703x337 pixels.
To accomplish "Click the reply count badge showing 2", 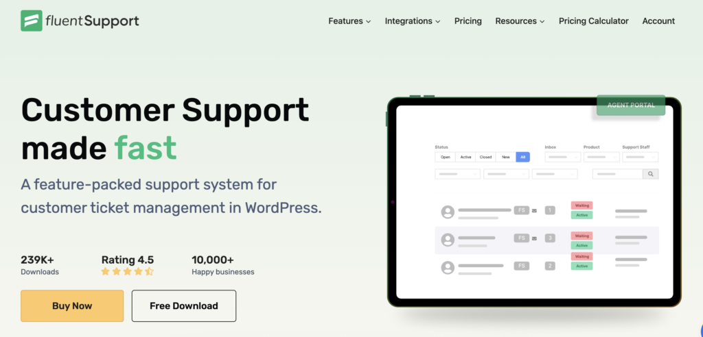I will click(550, 266).
